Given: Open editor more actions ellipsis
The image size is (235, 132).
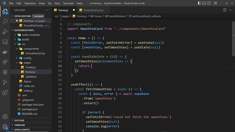Looking at the screenshot, I should tap(230, 10).
